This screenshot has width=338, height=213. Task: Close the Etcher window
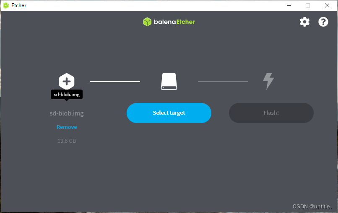(327, 5)
